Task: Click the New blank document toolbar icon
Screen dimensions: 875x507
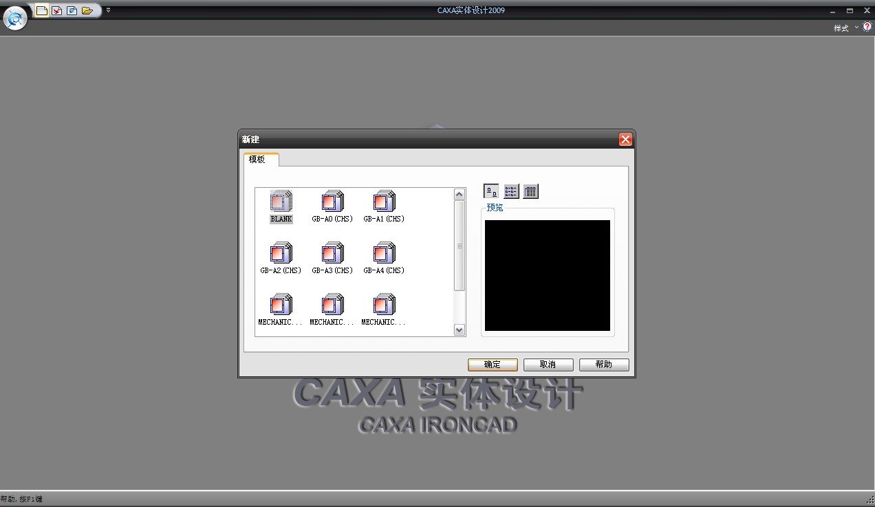Action: coord(42,10)
